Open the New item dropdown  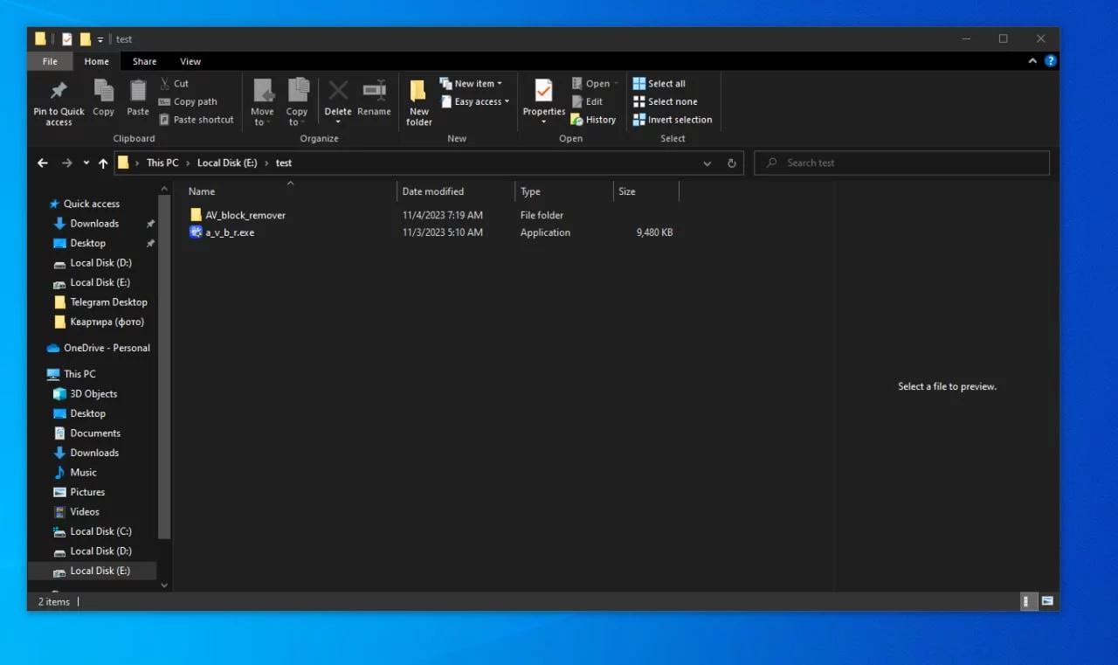point(471,84)
